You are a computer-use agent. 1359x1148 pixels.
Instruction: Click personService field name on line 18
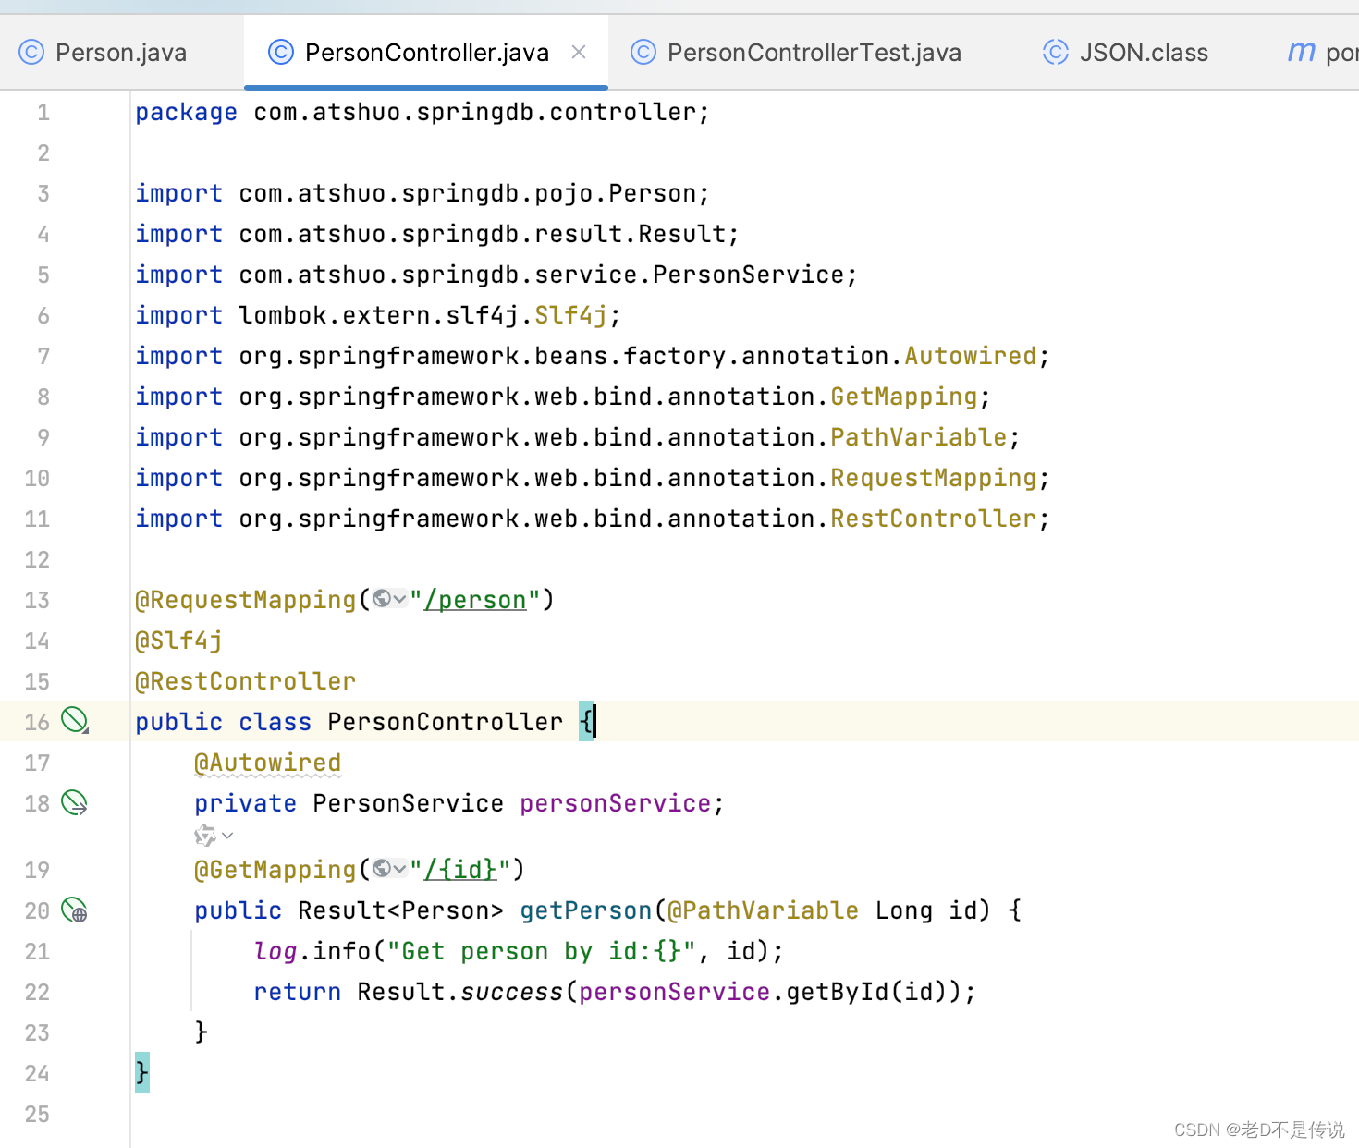(x=616, y=803)
